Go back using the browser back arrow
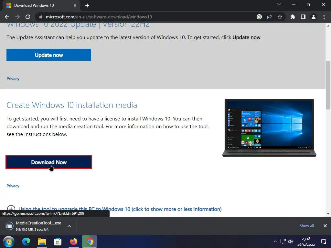This screenshot has height=248, width=331. point(7,17)
